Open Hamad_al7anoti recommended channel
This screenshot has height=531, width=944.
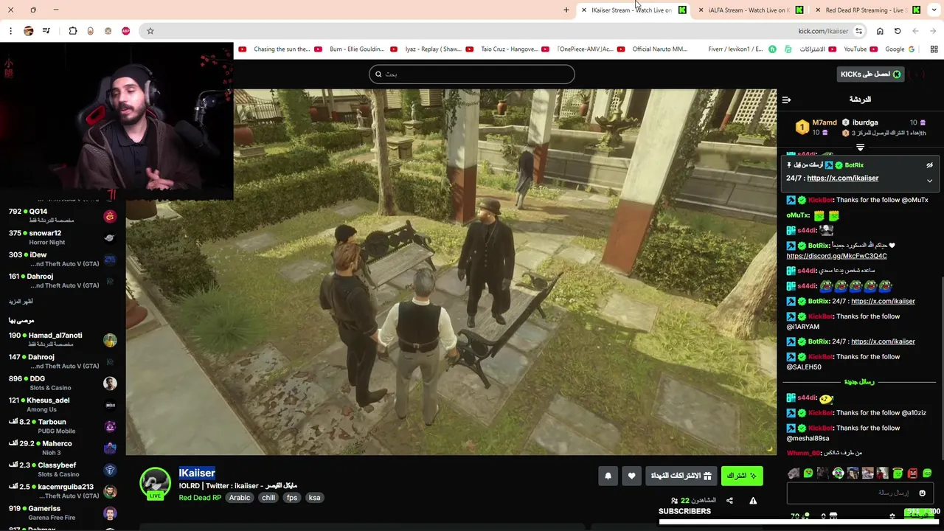pyautogui.click(x=63, y=339)
